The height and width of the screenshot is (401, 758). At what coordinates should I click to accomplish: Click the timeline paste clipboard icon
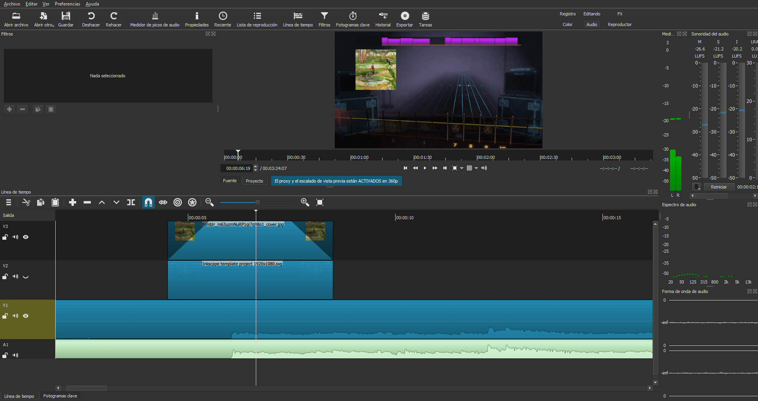[x=55, y=202]
